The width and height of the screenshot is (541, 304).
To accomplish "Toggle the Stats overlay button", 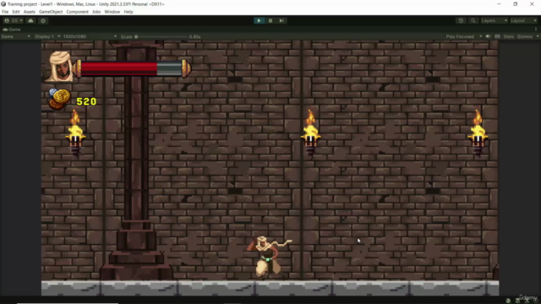I will [509, 36].
